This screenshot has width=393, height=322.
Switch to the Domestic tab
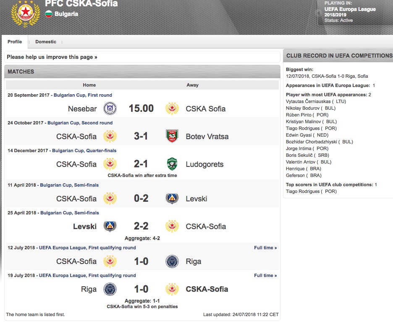(x=46, y=42)
